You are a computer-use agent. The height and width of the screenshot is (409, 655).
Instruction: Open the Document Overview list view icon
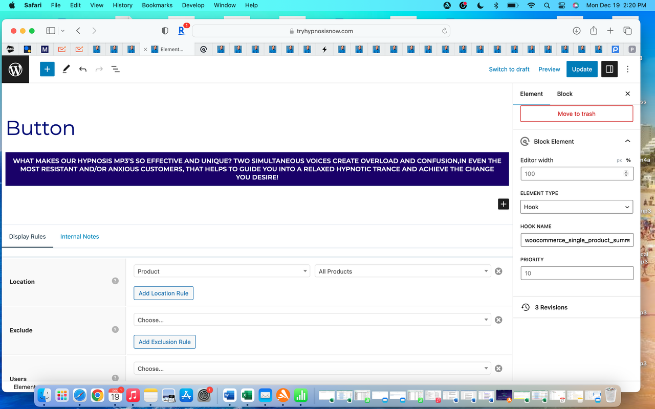pyautogui.click(x=116, y=69)
